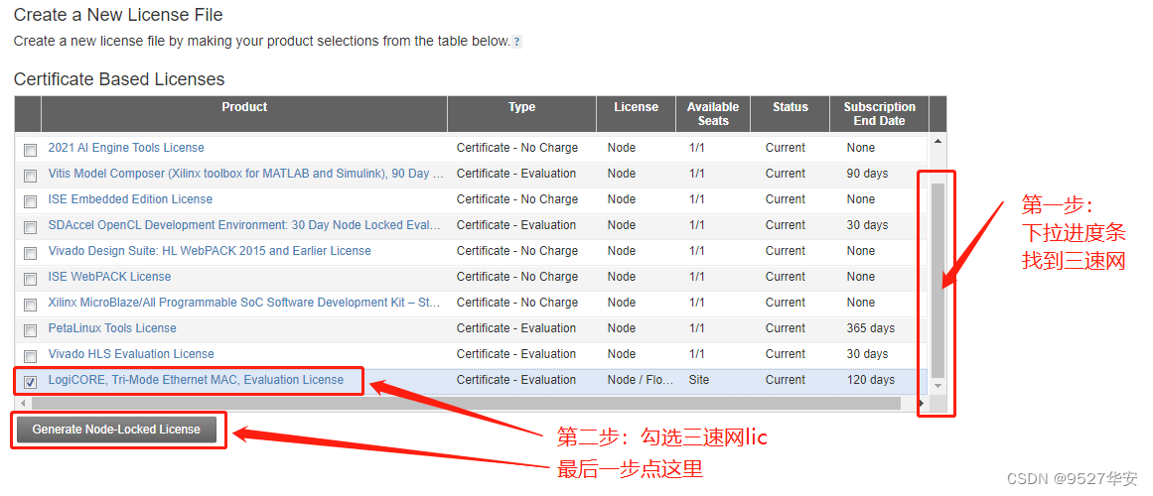The height and width of the screenshot is (496, 1153).
Task: Click the '365 days' subscription cell
Action: (x=871, y=327)
